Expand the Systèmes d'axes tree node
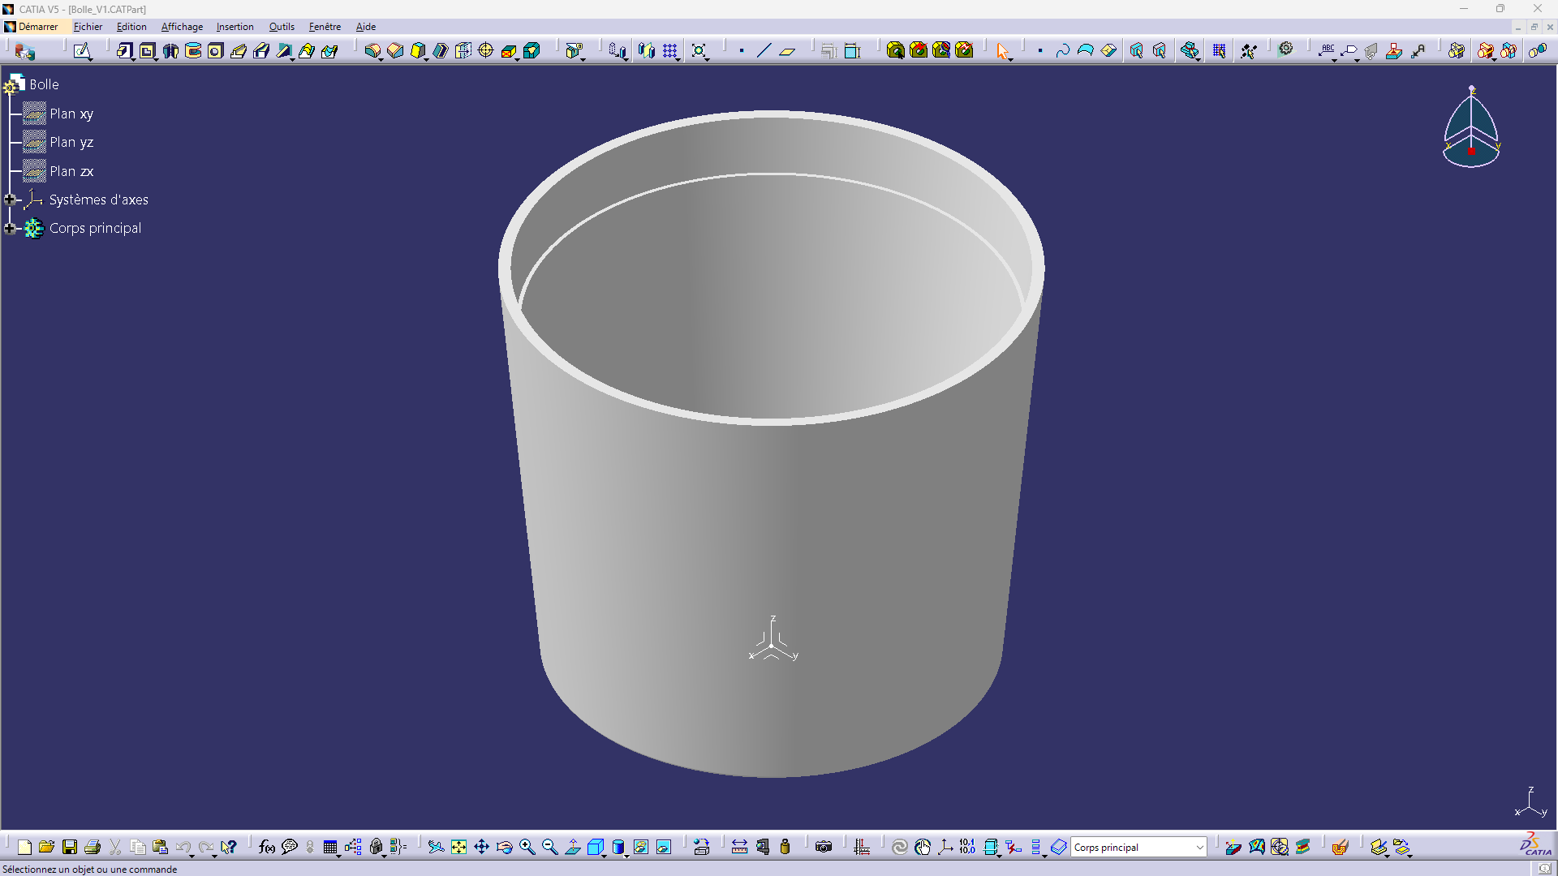The width and height of the screenshot is (1558, 876). (10, 200)
